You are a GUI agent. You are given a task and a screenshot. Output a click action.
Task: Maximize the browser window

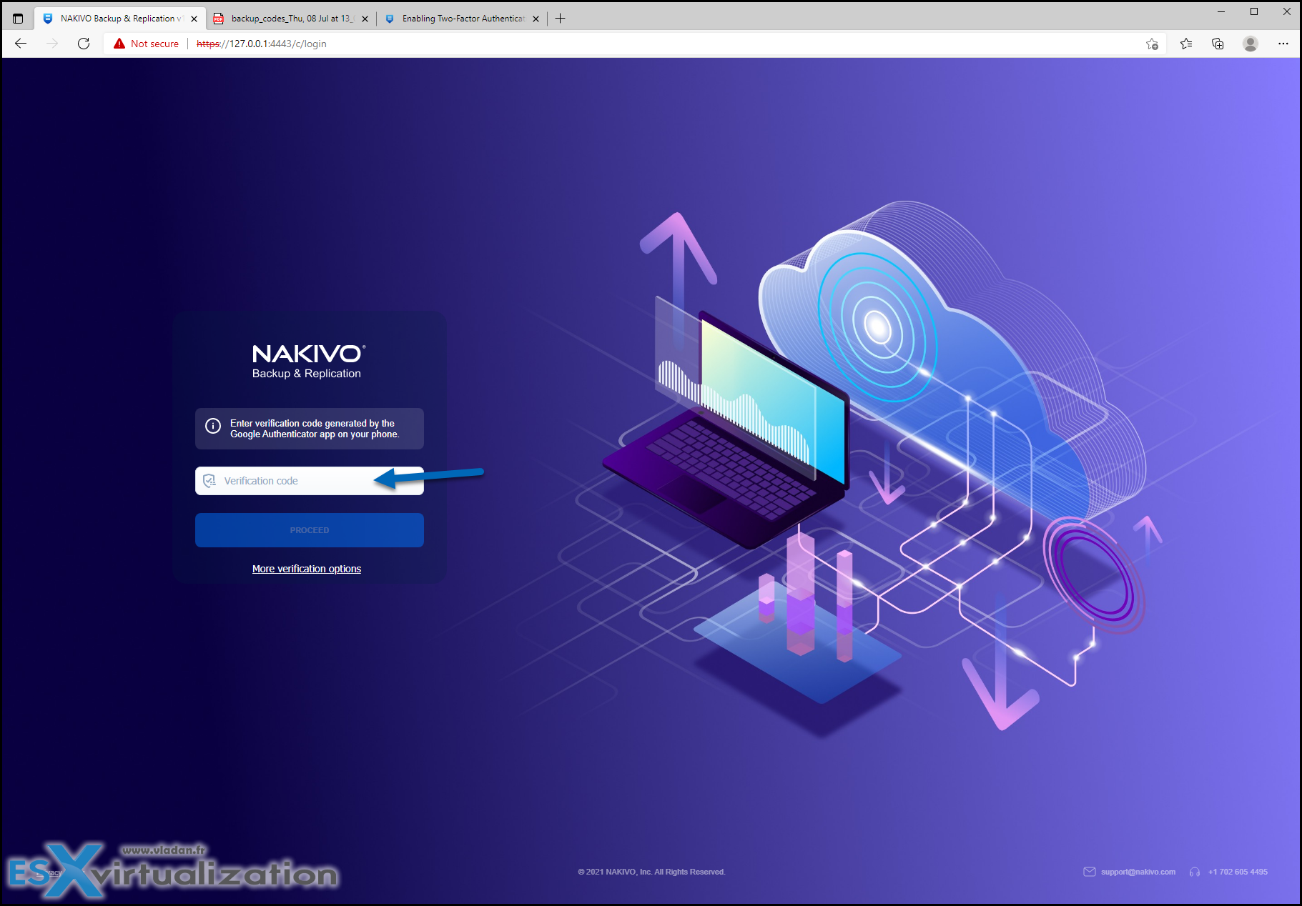1254,11
